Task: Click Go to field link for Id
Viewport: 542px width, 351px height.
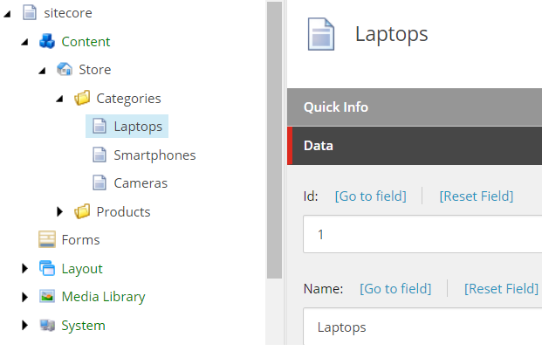Action: 371,196
